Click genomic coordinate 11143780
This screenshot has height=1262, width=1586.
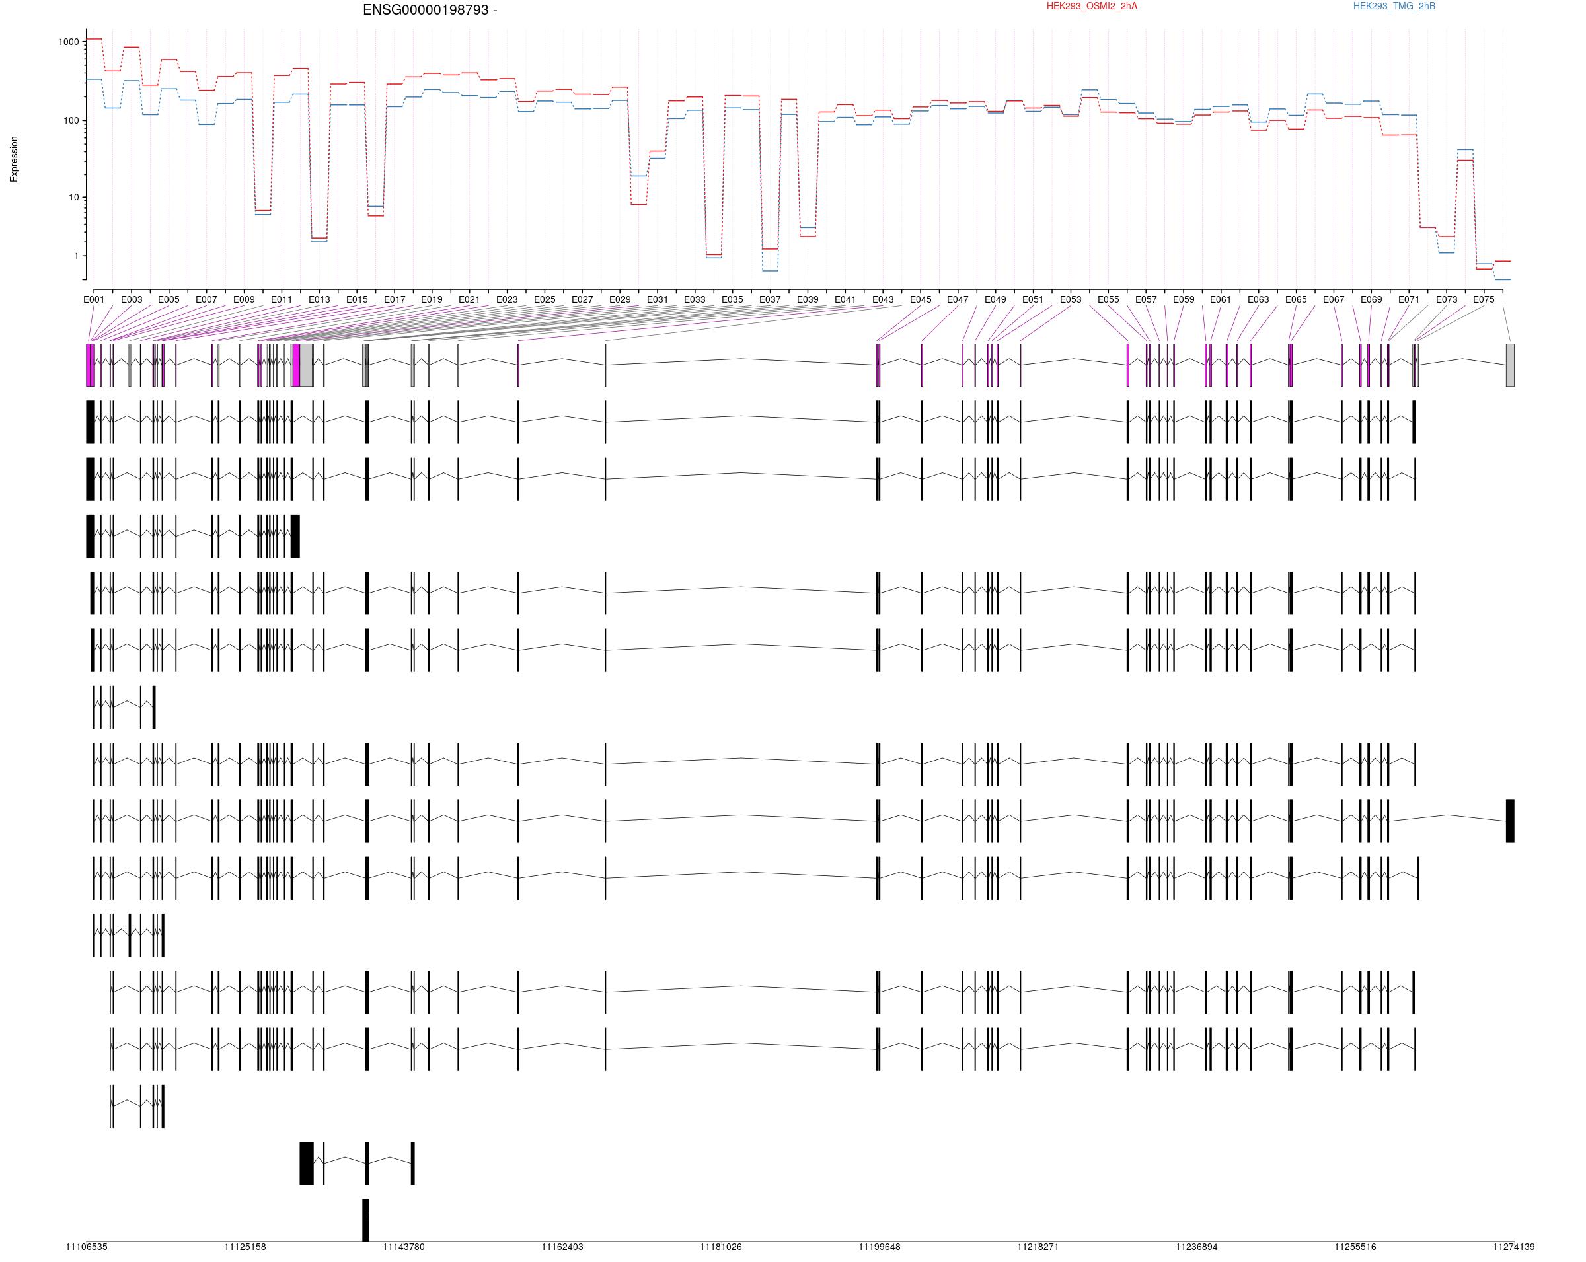click(x=404, y=1247)
